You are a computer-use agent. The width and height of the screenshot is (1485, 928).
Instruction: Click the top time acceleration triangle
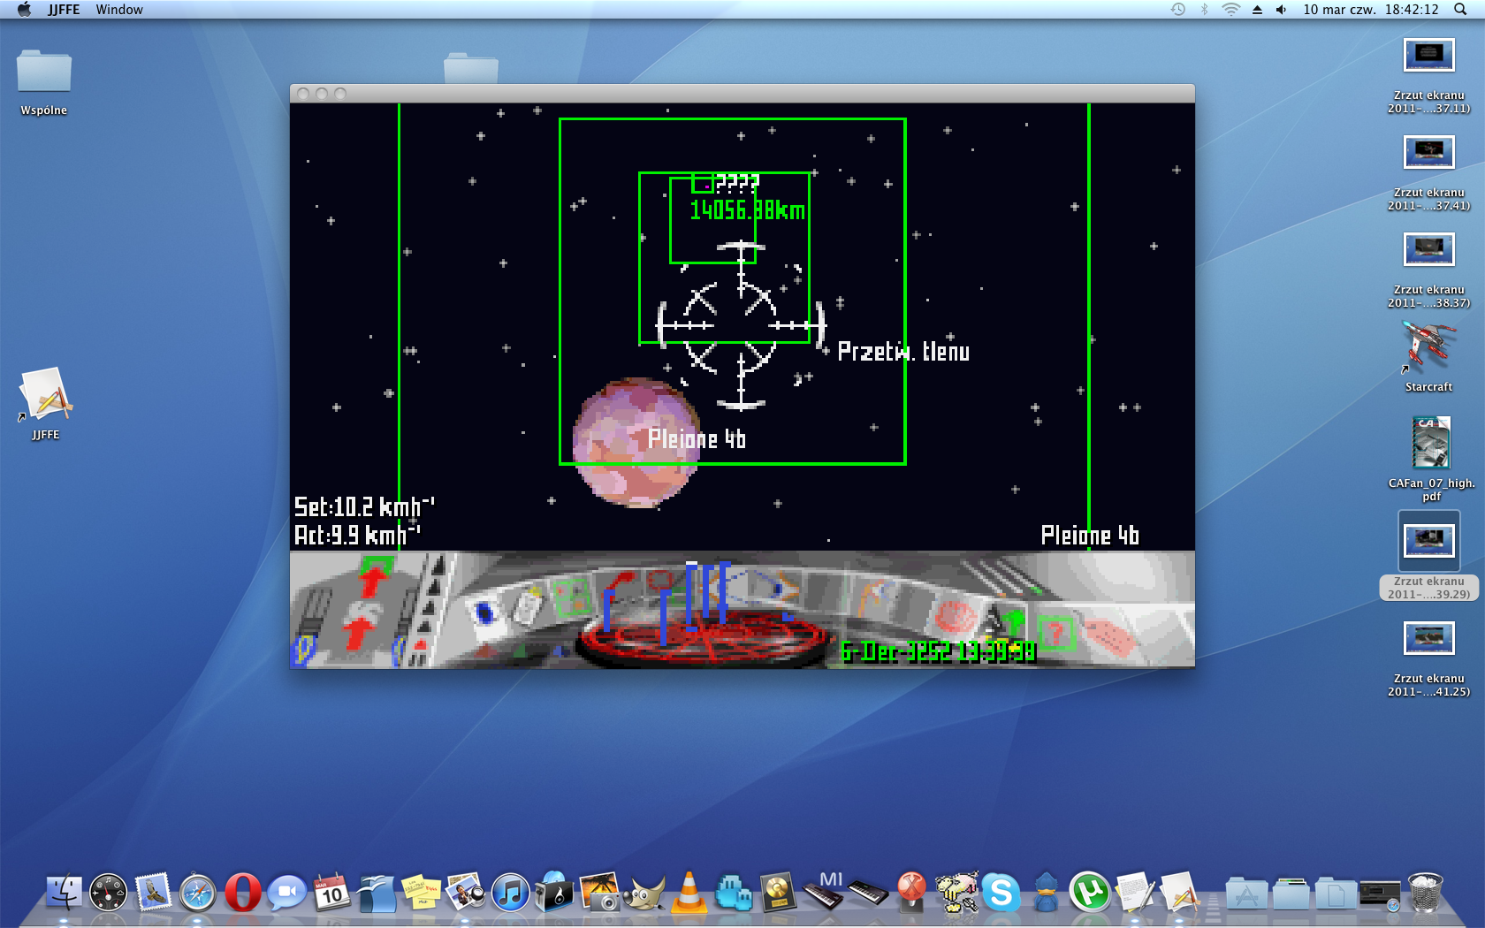(x=437, y=566)
